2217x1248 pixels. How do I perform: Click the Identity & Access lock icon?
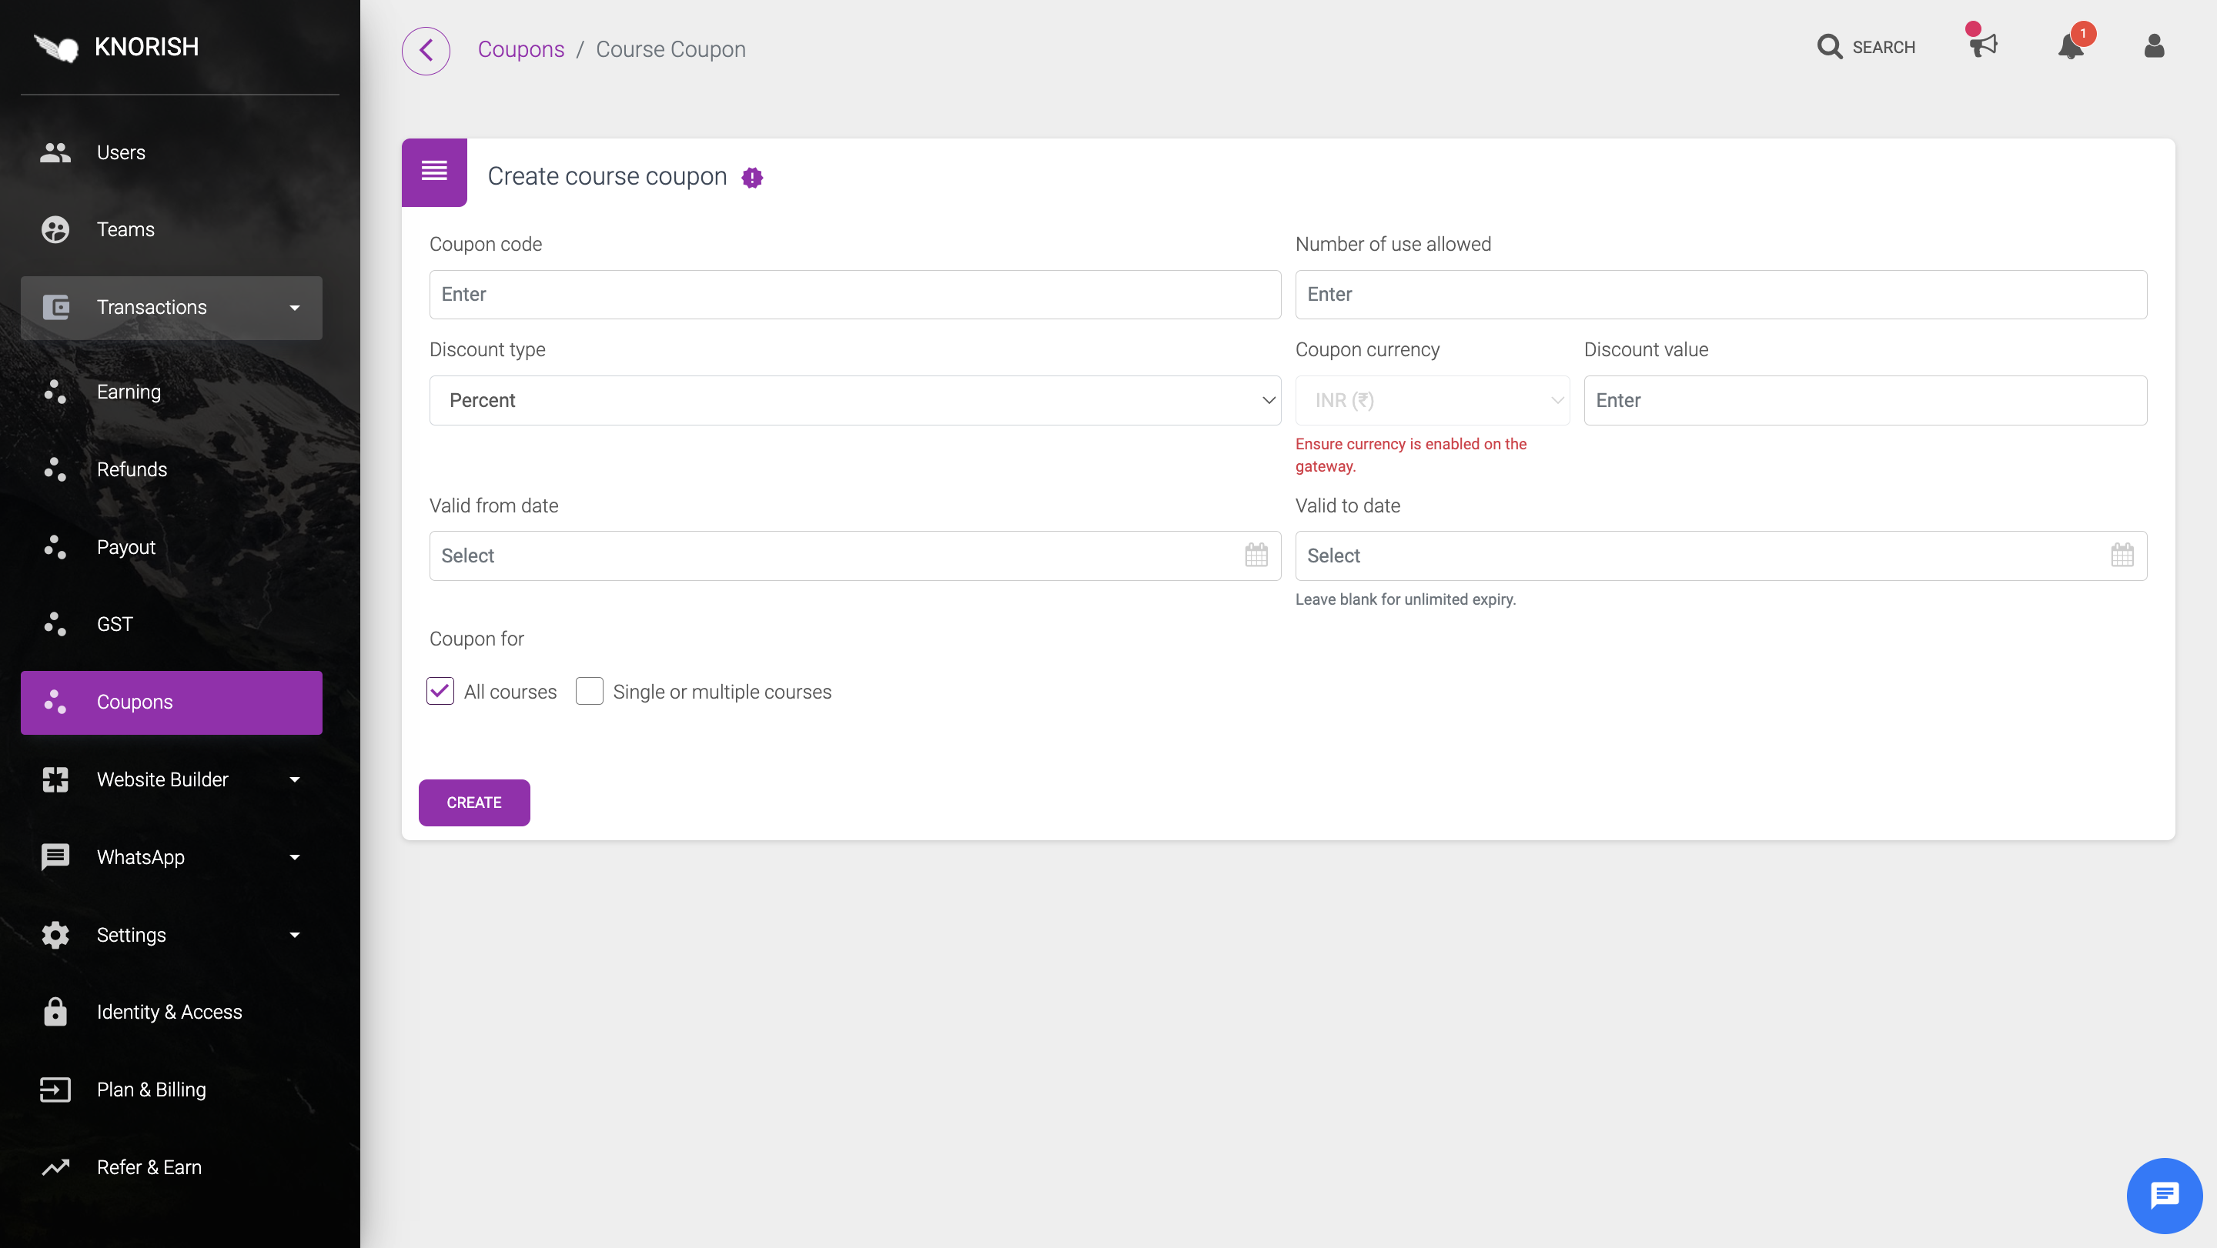55,1012
